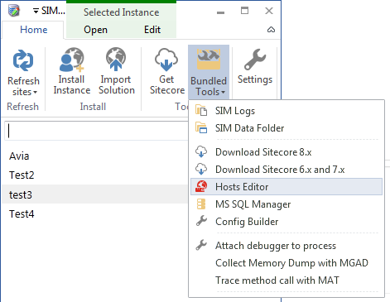This screenshot has height=302, width=390.
Task: Close the SIM window
Action: pyautogui.click(x=269, y=11)
